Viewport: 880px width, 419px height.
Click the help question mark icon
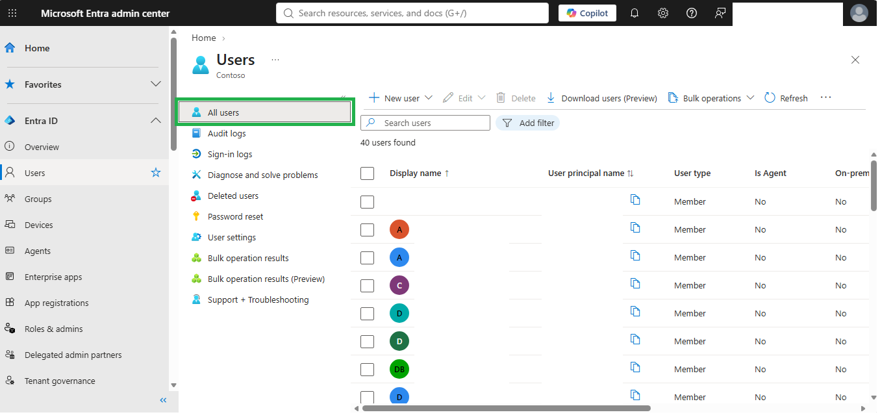(x=692, y=13)
